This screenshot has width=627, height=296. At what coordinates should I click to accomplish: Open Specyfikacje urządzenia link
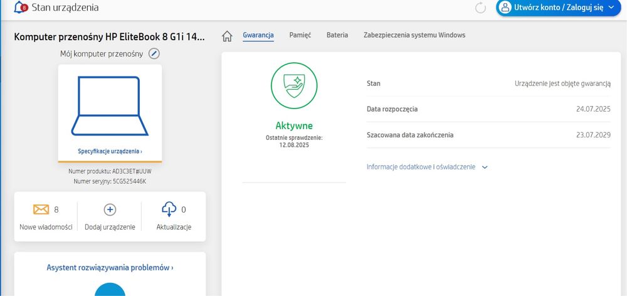pos(110,151)
